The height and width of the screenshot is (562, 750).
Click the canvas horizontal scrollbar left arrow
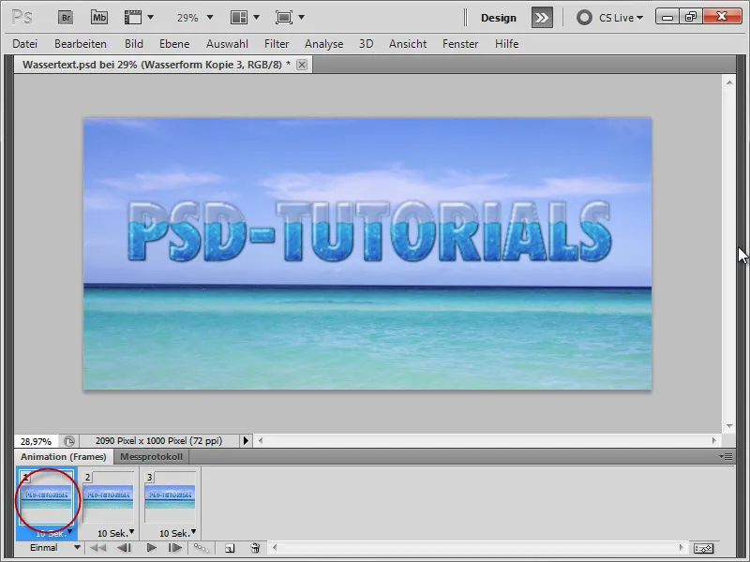point(261,440)
